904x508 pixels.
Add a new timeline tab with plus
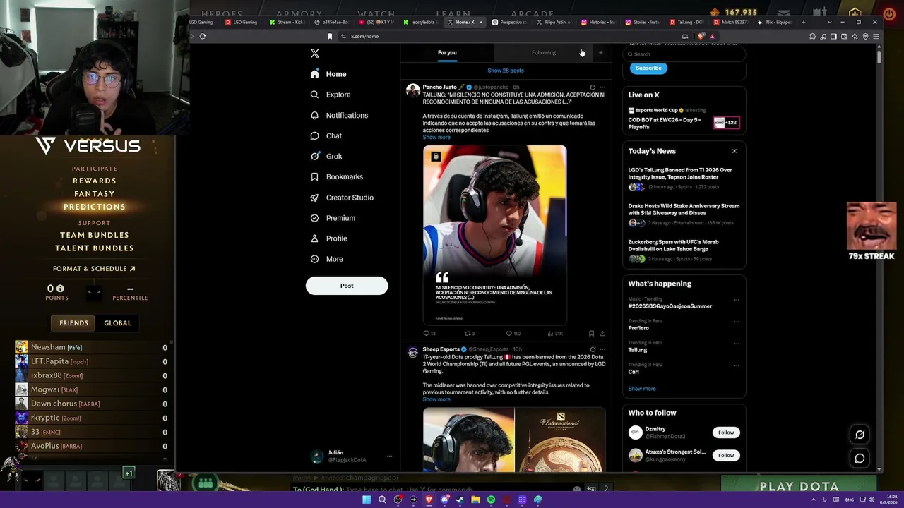(601, 52)
